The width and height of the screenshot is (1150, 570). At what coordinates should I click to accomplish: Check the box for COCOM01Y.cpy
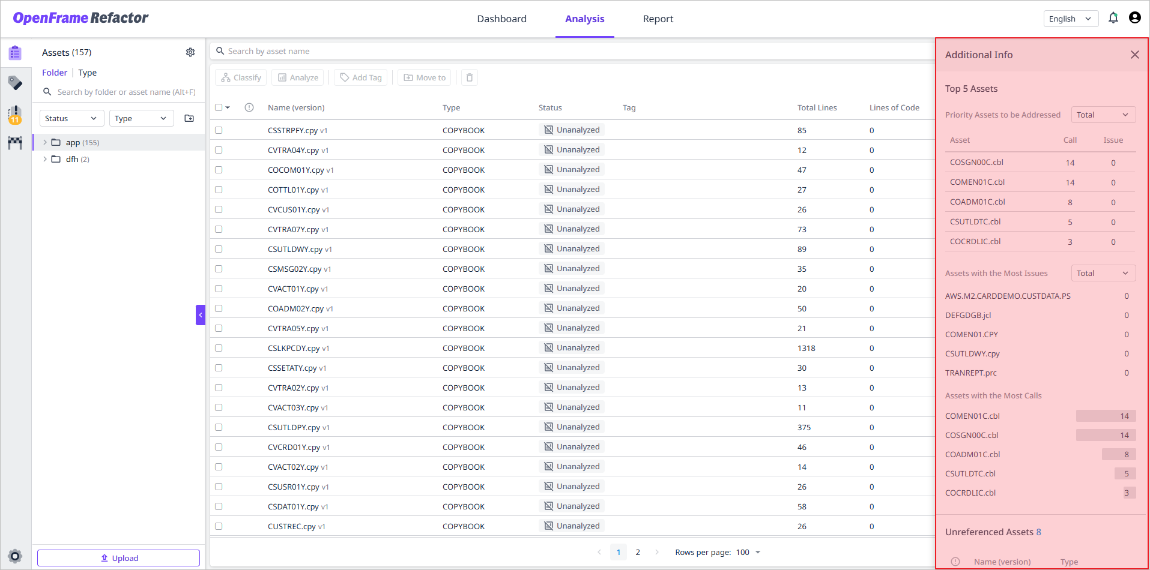pos(219,170)
